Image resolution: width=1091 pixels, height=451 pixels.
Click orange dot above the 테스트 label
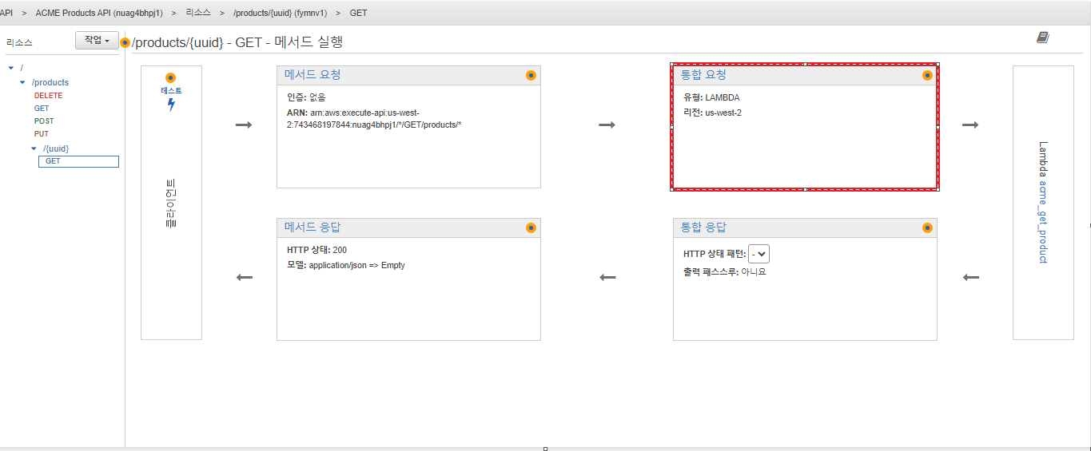tap(170, 77)
